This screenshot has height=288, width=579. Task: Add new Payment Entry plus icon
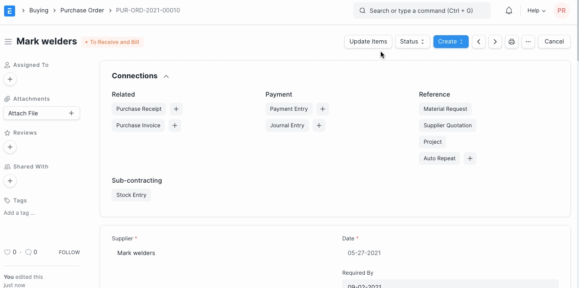click(322, 109)
